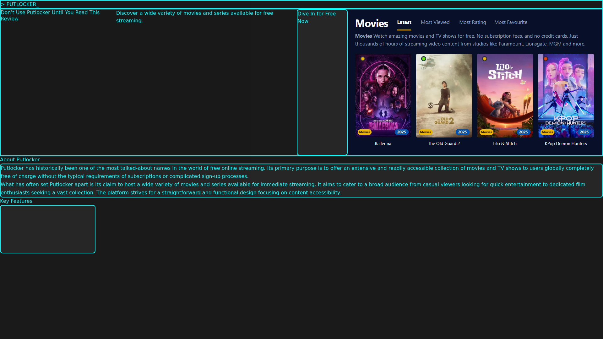603x339 pixels.
Task: Click 2025 badge on The Old Guard 2
Action: click(462, 132)
